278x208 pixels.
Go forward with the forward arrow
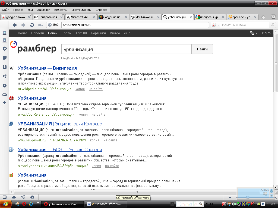23,25
